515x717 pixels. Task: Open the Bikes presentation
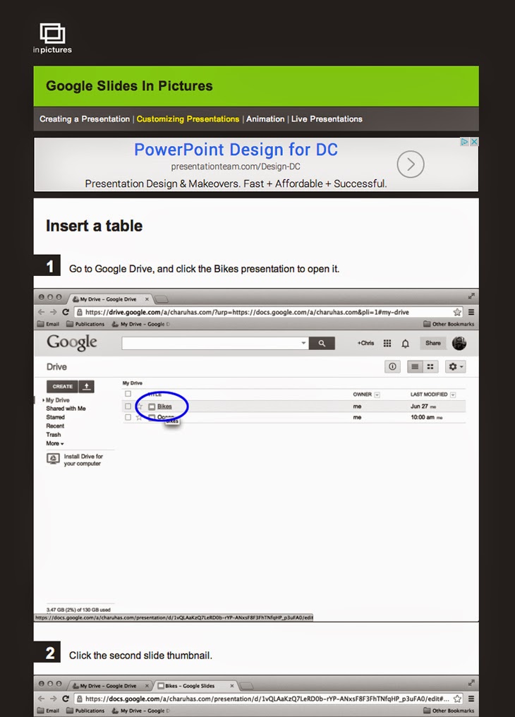pos(164,406)
